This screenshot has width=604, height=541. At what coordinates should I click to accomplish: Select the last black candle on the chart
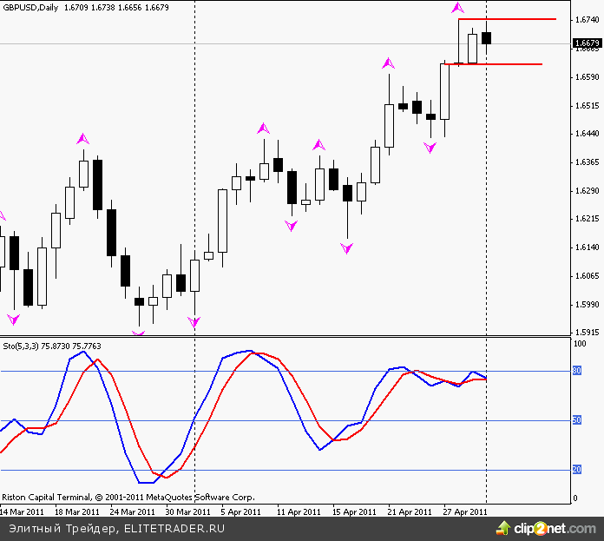coord(486,37)
